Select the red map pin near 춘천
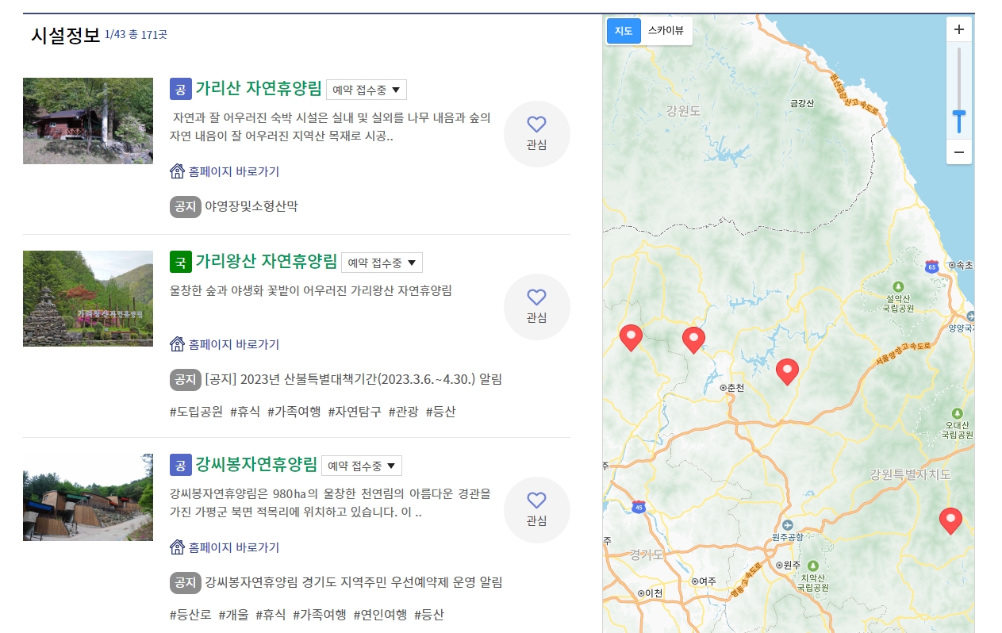This screenshot has height=633, width=1002. pyautogui.click(x=787, y=371)
